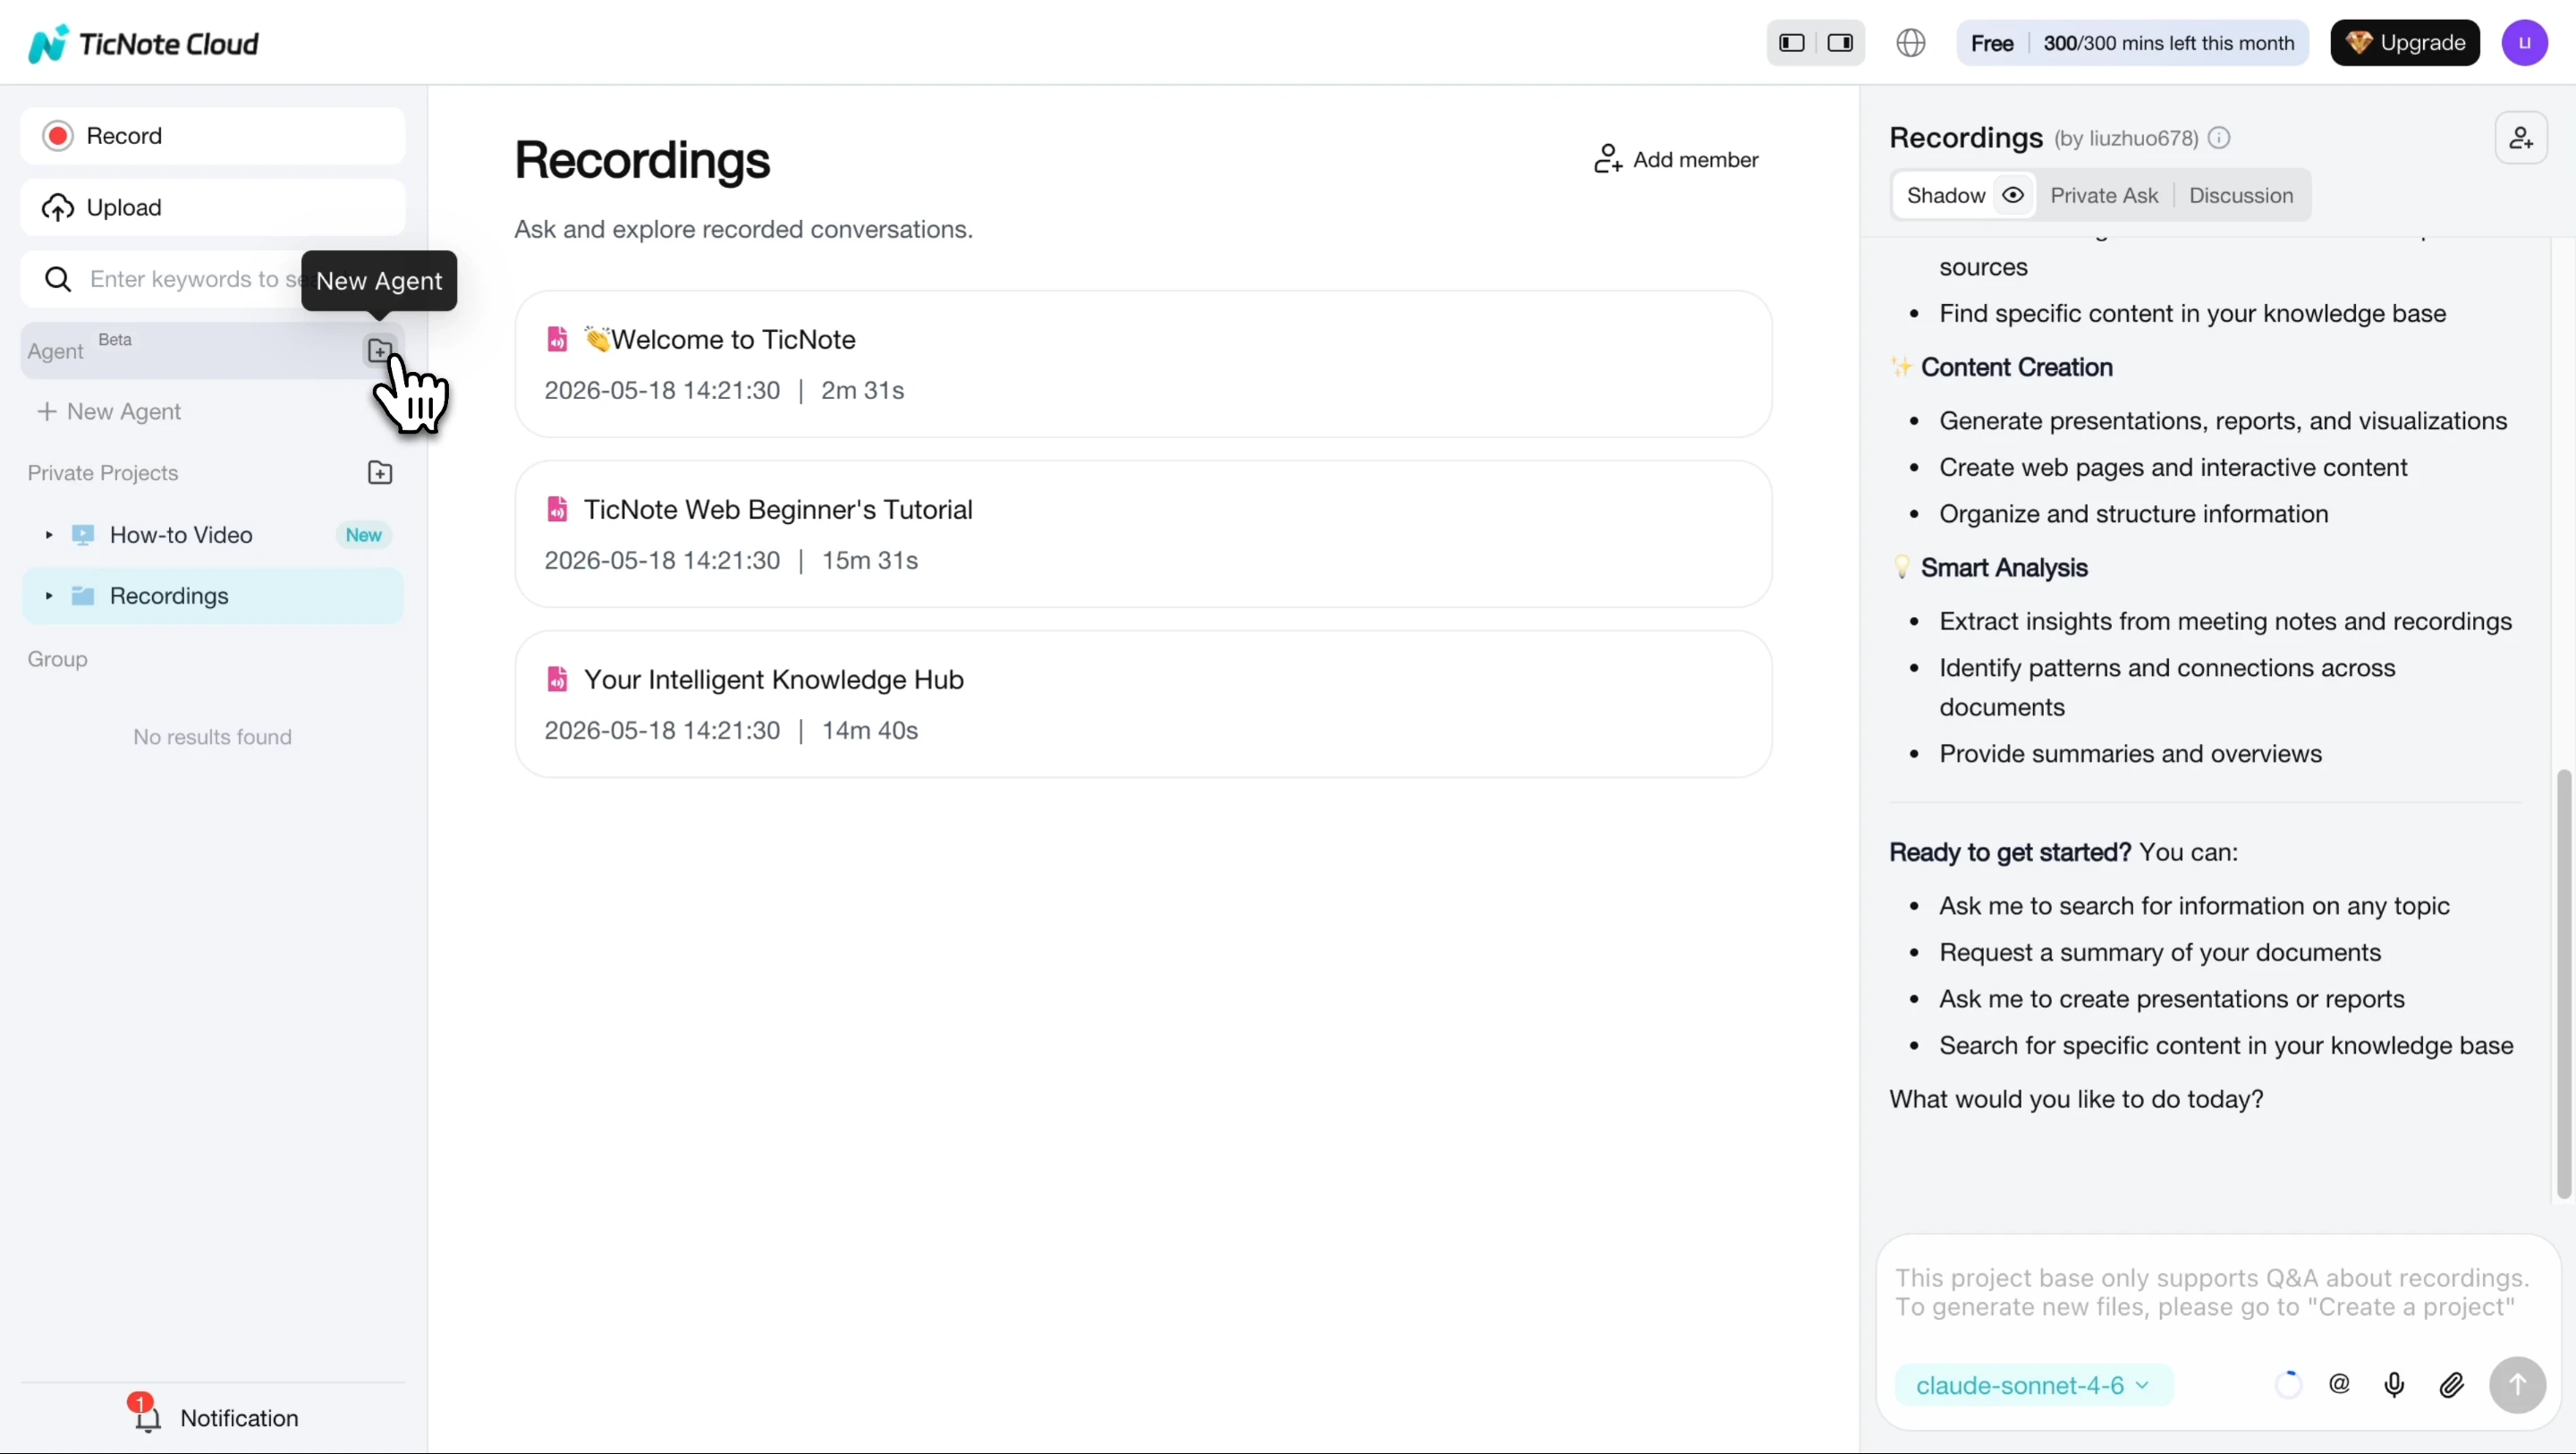Screen dimensions: 2576x1454
Task: Click the Upgrade button
Action: click(x=2405, y=43)
